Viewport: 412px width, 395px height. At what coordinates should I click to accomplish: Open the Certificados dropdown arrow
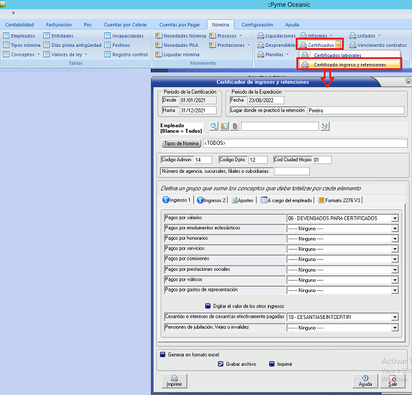338,45
